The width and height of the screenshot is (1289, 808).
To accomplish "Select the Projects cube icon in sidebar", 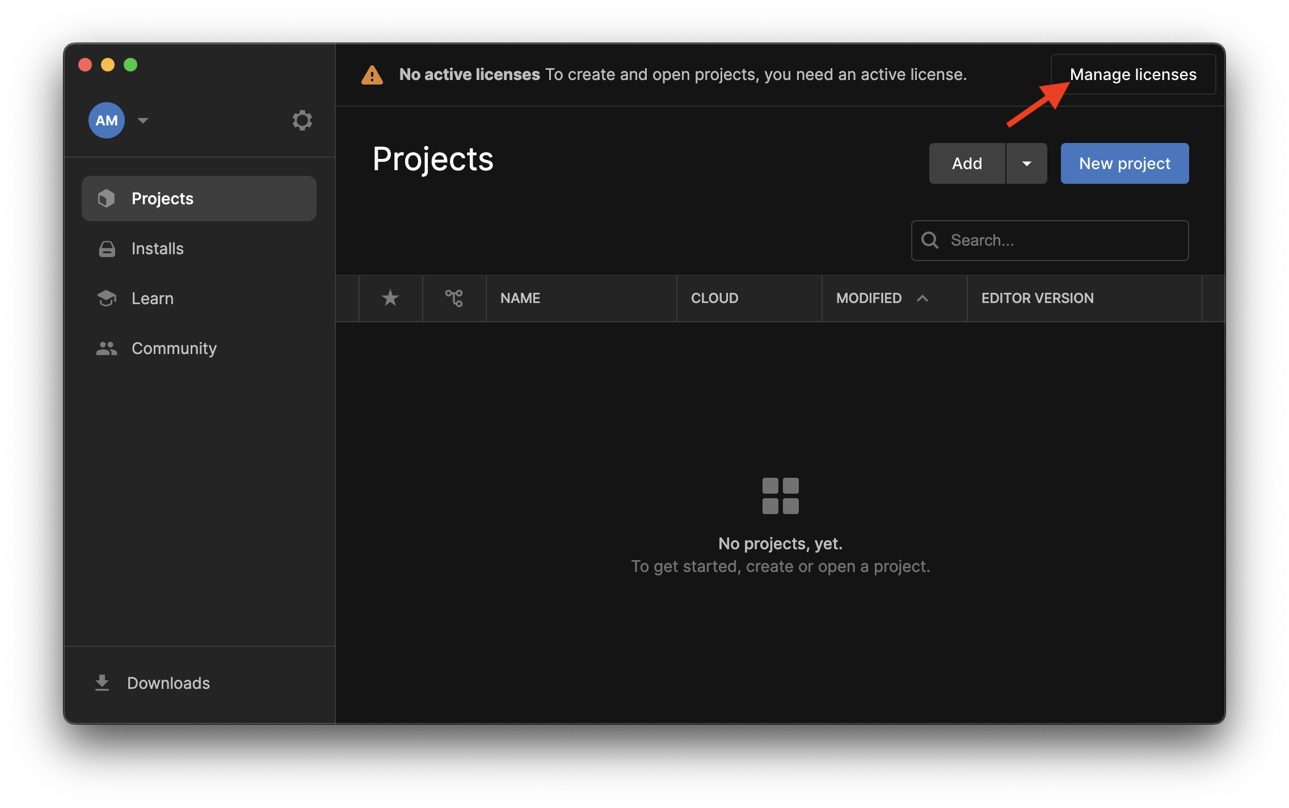I will pos(107,198).
